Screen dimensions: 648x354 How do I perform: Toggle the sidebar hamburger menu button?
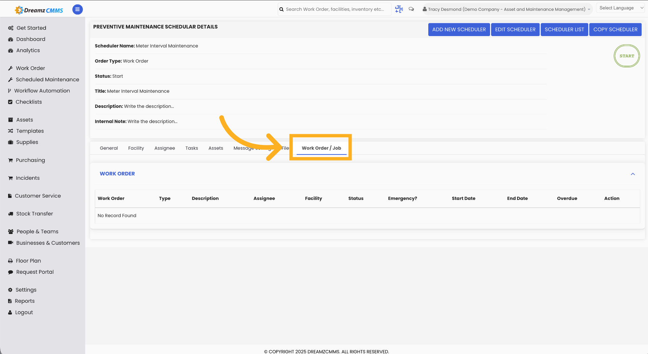click(x=78, y=9)
